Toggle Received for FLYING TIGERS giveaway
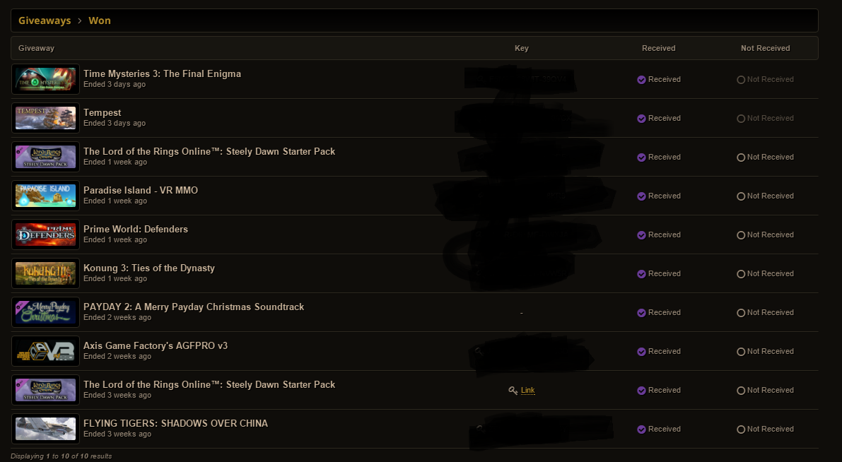The height and width of the screenshot is (462, 842). point(659,430)
